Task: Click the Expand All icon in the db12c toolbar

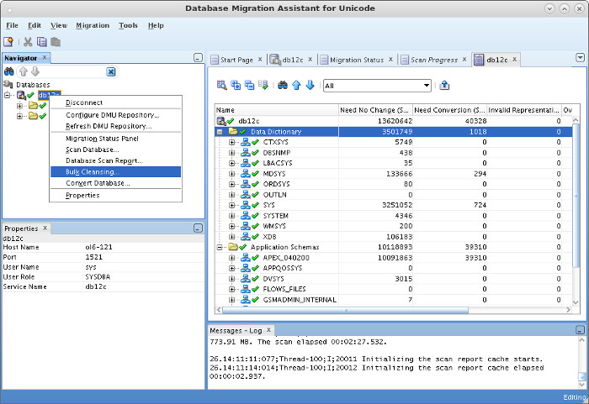Action: click(x=236, y=85)
